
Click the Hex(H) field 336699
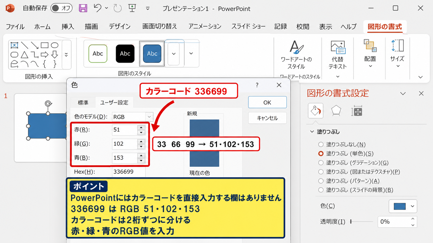tap(128, 172)
